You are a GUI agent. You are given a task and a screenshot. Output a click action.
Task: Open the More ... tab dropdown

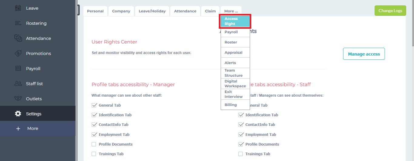click(231, 11)
